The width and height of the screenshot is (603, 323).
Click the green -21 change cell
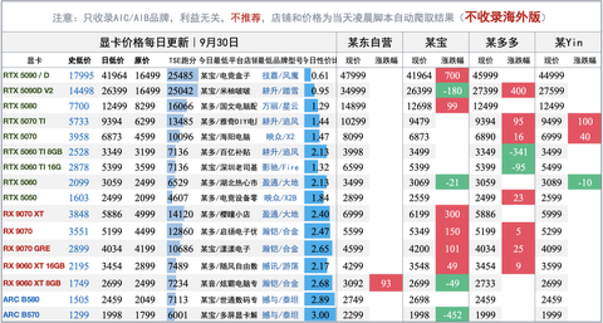coord(452,183)
